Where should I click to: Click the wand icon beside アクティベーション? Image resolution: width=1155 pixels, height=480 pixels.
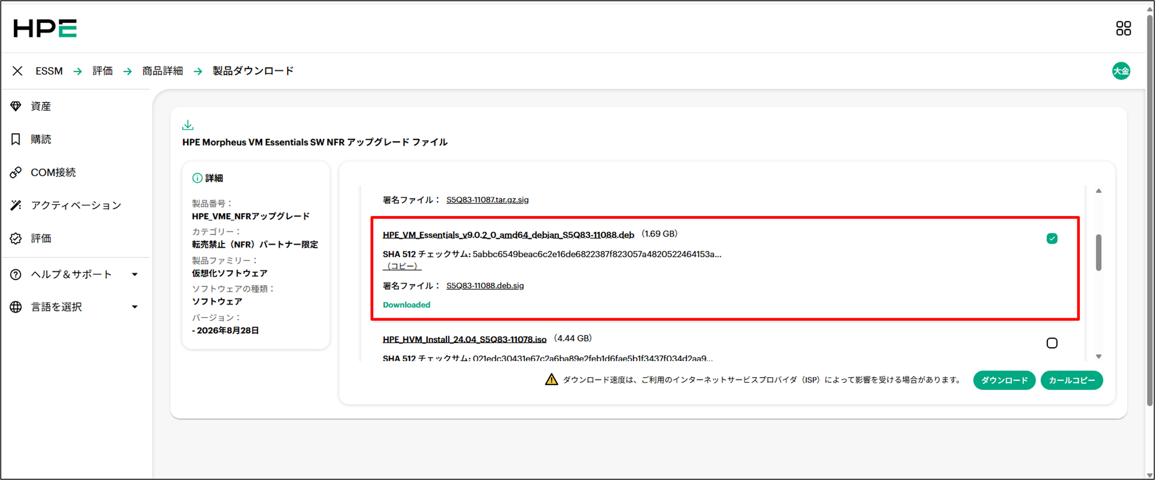point(16,205)
